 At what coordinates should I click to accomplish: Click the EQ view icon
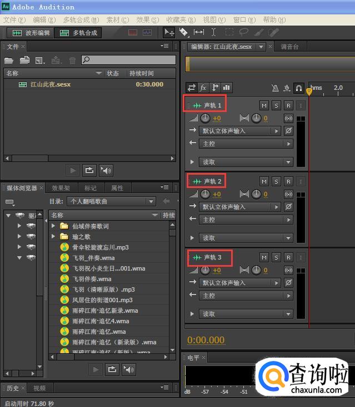[x=227, y=88]
